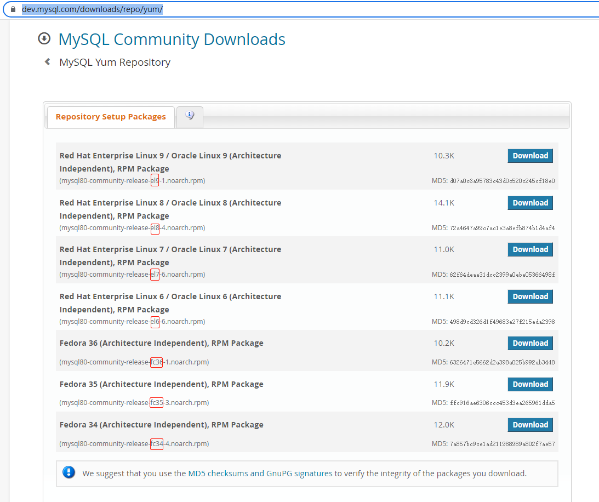Click the el7-6.noarch.rpm file name text
Screen dimensions: 599x502
(132, 275)
